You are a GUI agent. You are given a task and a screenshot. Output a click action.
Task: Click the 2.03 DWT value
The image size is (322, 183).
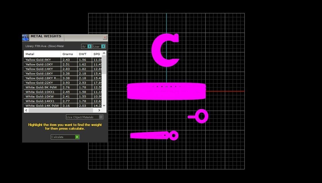point(83,106)
